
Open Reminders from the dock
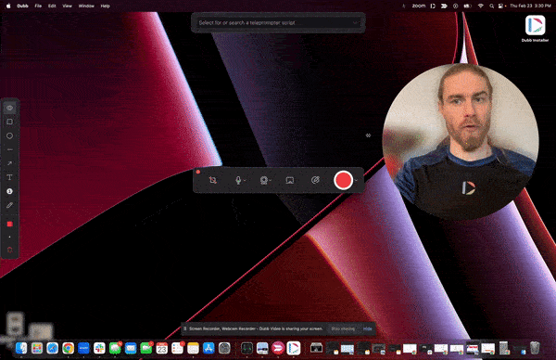pos(177,348)
